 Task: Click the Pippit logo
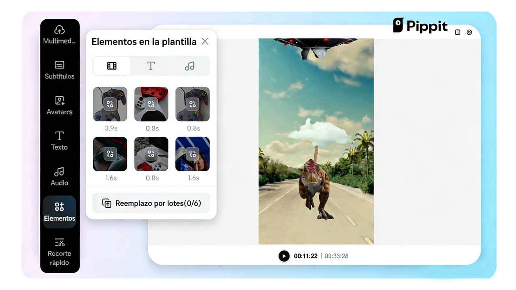420,25
